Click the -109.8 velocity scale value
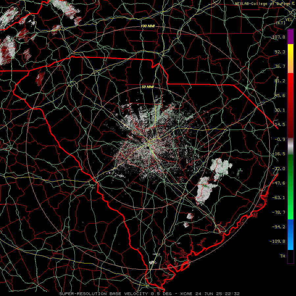This screenshot has width=296, height=296. 277,241
